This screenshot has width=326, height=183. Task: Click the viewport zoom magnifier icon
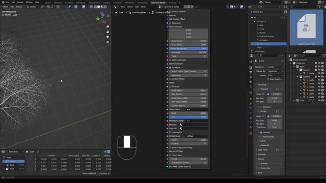click(107, 27)
